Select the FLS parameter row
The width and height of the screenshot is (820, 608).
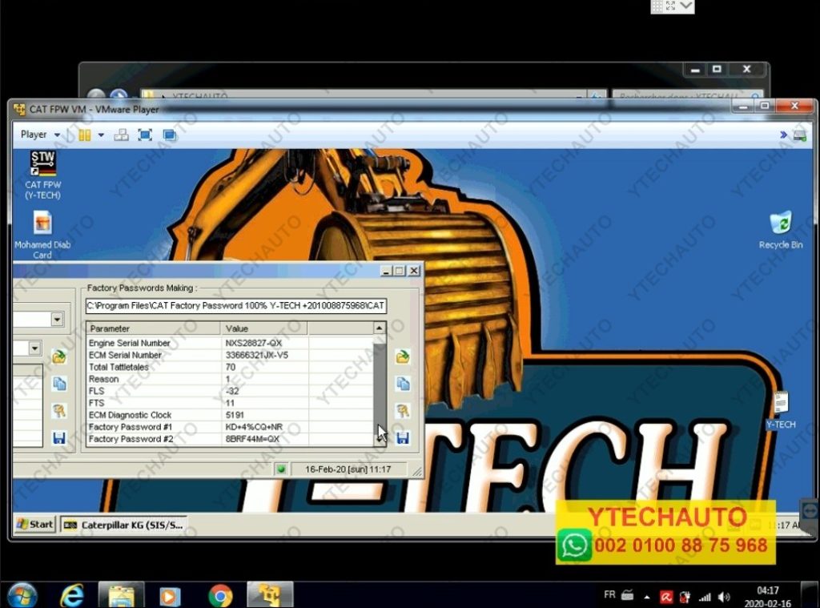click(230, 392)
